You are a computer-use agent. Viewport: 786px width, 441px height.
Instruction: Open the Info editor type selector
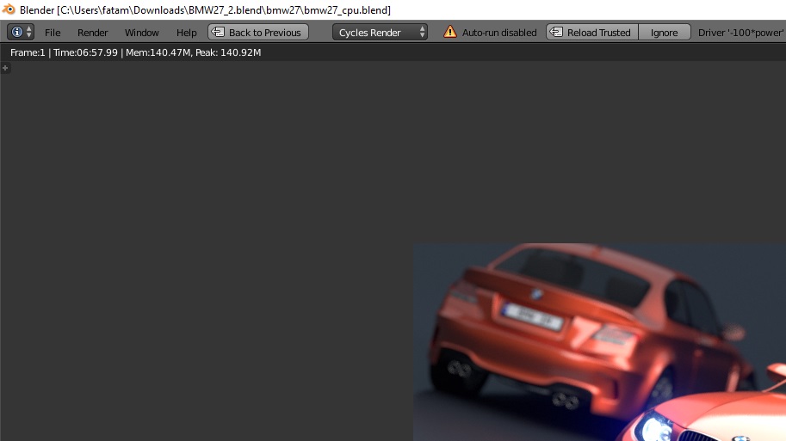pos(21,32)
